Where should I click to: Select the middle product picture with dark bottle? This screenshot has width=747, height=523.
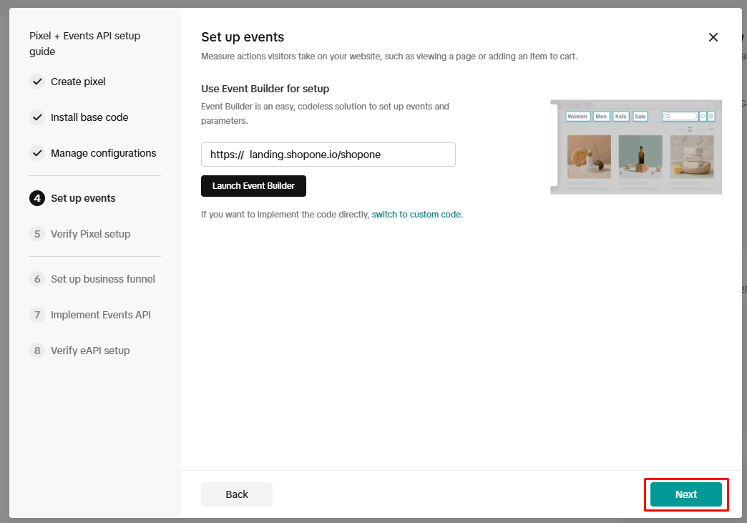[640, 157]
